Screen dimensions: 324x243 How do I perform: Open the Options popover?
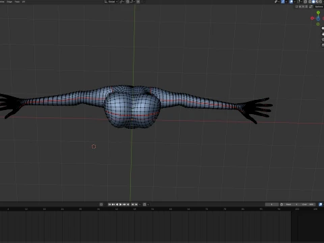(x=319, y=7)
